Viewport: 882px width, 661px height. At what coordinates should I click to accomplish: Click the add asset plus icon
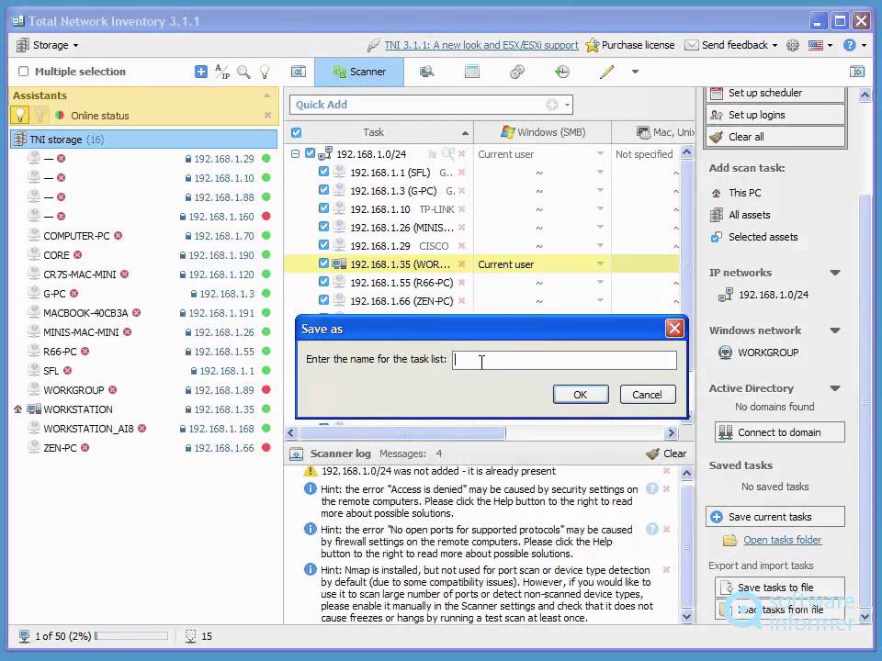[x=201, y=72]
